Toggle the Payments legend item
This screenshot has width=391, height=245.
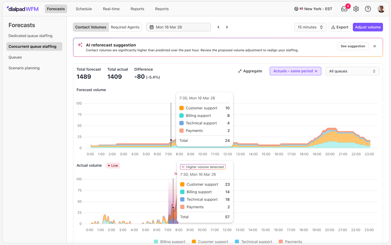[290, 242]
